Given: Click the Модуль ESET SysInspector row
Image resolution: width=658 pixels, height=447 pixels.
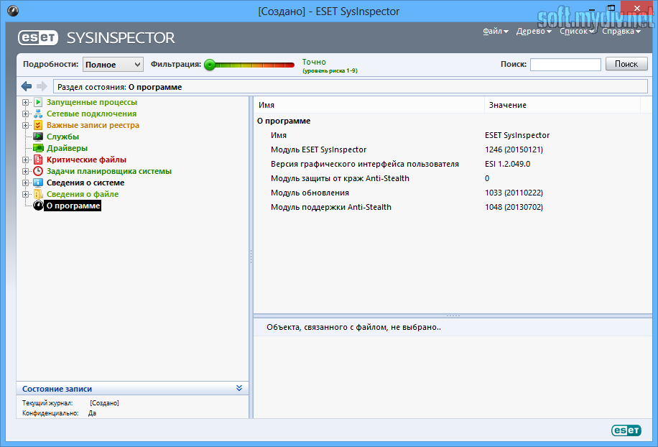Looking at the screenshot, I should pyautogui.click(x=453, y=149).
